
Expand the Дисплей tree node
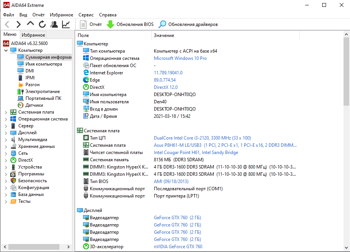coord(6,133)
